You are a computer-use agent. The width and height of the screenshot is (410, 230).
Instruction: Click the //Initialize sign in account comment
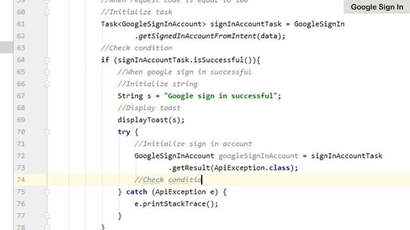coord(193,144)
